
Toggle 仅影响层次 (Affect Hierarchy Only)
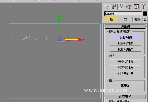tap(126, 49)
